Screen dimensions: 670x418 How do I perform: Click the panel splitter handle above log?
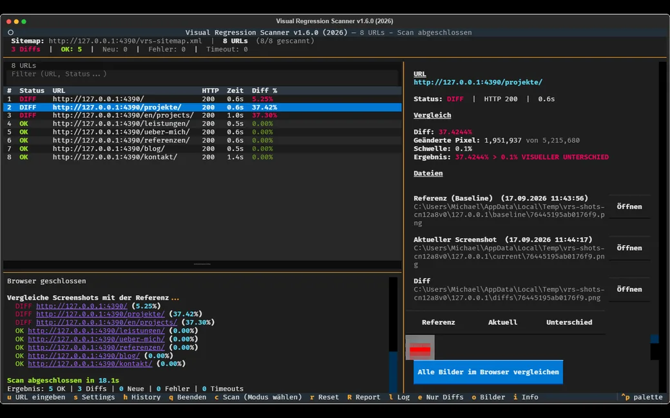(202, 264)
